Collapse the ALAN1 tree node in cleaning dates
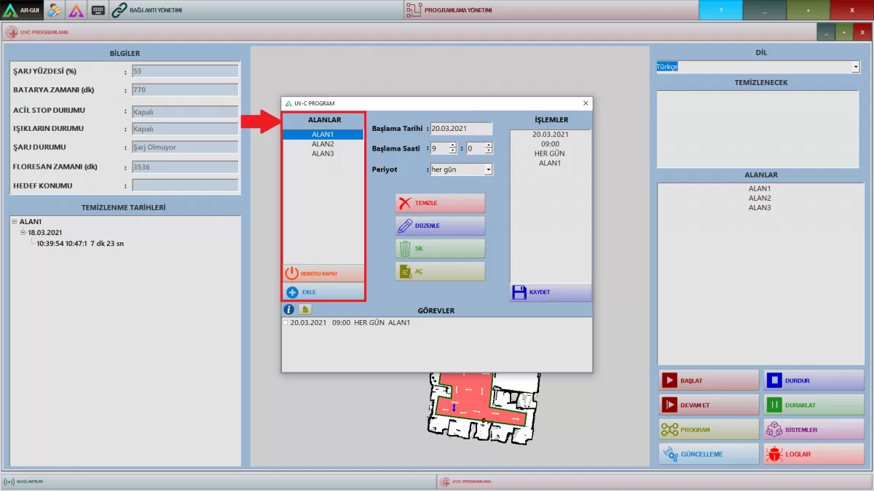Image resolution: width=874 pixels, height=491 pixels. click(x=15, y=222)
